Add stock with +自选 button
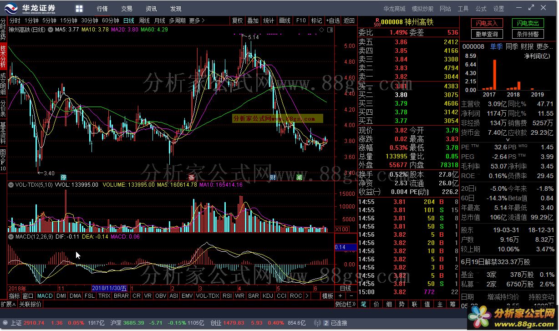Image resolution: width=559 pixels, height=331 pixels. click(333, 20)
